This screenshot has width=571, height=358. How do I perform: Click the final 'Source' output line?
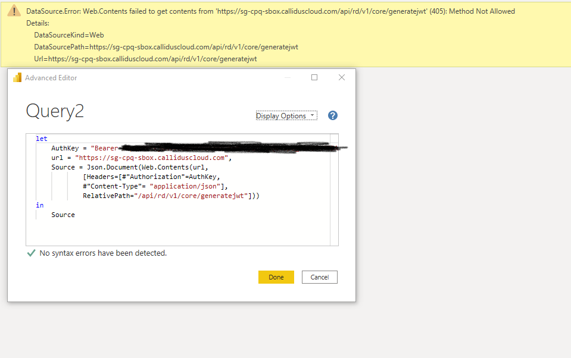click(63, 215)
